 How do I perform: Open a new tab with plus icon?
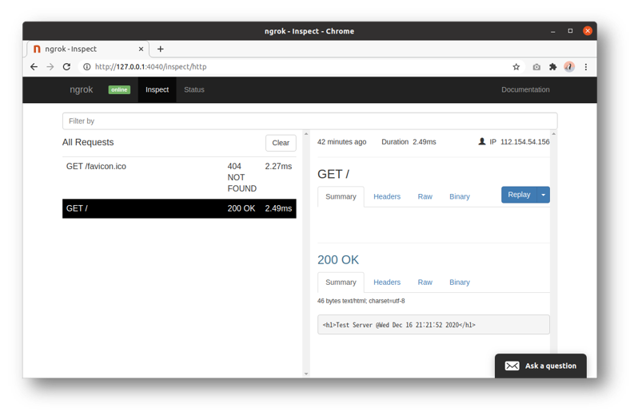coord(161,49)
